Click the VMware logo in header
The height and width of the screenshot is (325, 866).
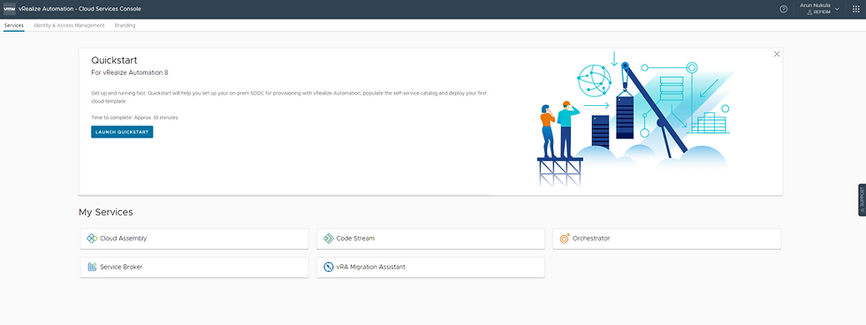(x=10, y=9)
